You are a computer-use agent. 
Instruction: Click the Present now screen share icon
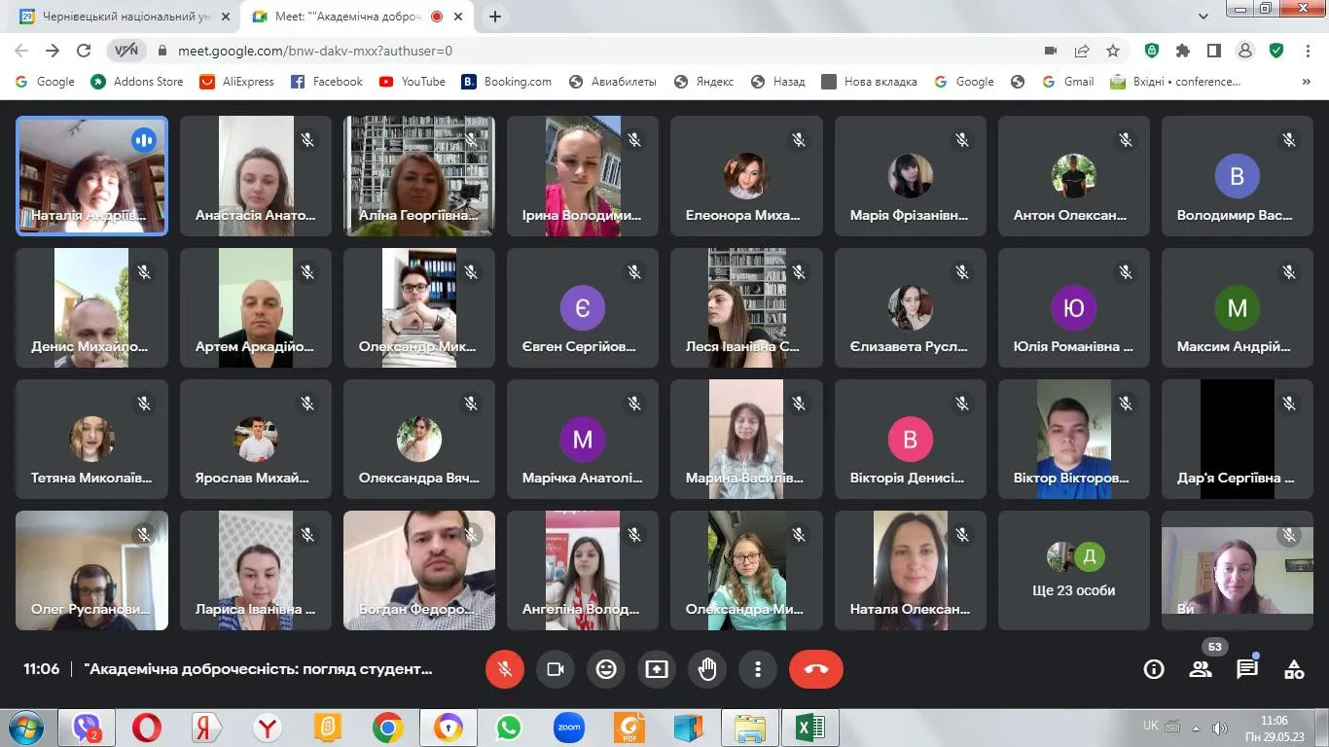tap(657, 669)
